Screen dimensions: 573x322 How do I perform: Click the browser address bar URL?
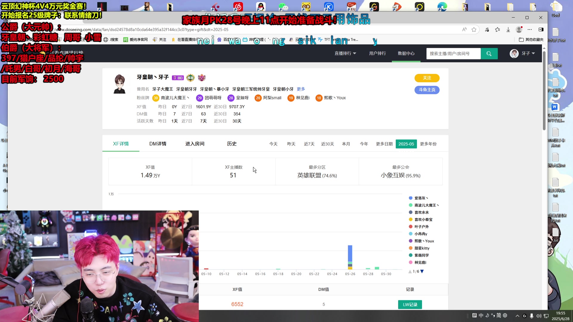pos(142,30)
